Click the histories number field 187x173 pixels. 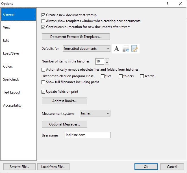point(100,61)
